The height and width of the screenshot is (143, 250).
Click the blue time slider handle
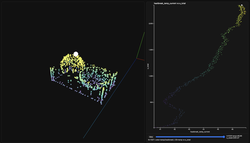tap(223, 137)
